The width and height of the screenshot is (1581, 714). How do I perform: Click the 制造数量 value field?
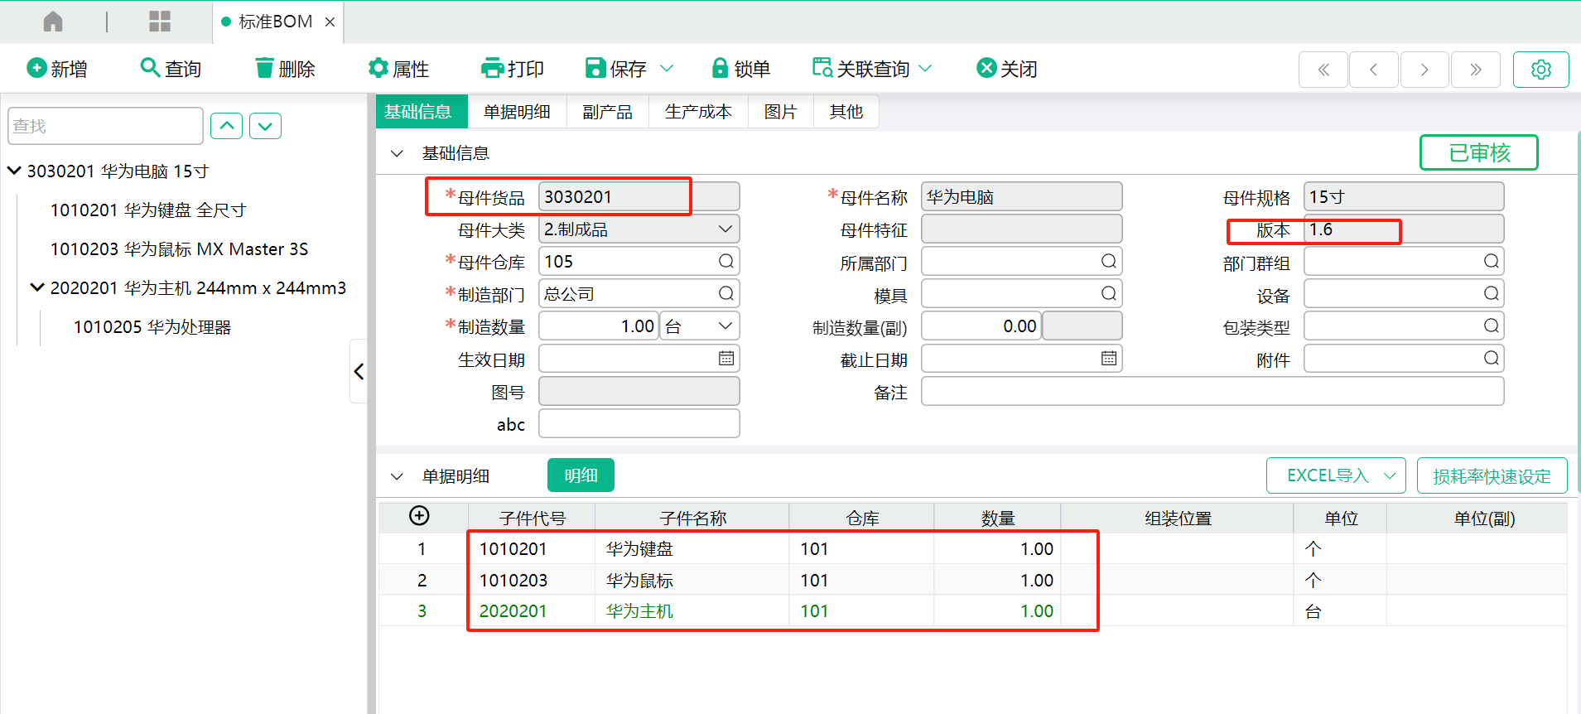[x=598, y=326]
